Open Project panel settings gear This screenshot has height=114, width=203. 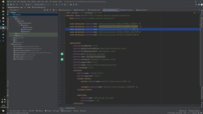(54, 10)
